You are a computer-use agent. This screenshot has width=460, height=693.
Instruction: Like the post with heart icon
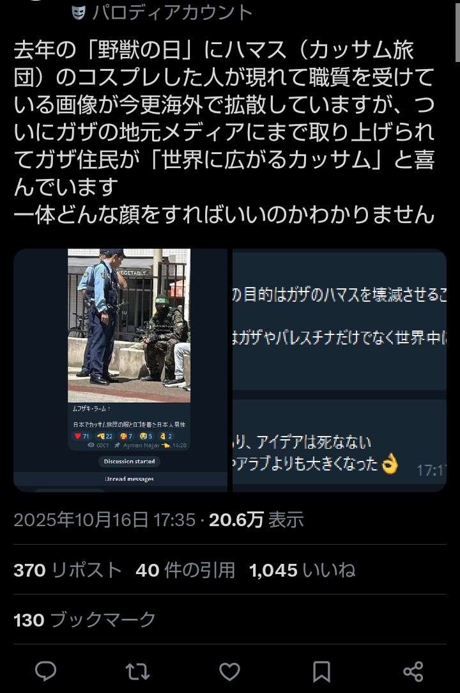pos(230,672)
